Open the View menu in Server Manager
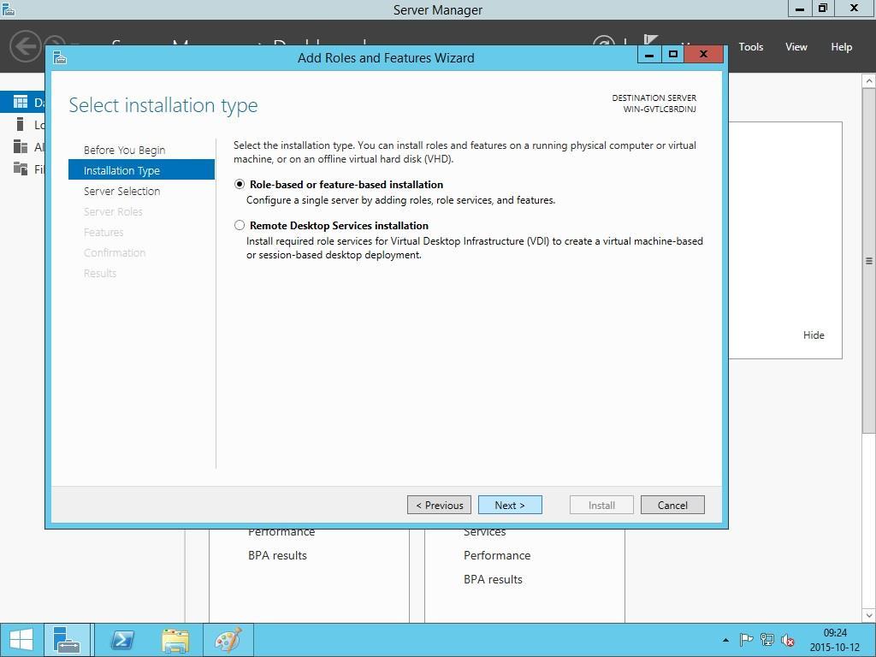This screenshot has height=657, width=876. [796, 47]
